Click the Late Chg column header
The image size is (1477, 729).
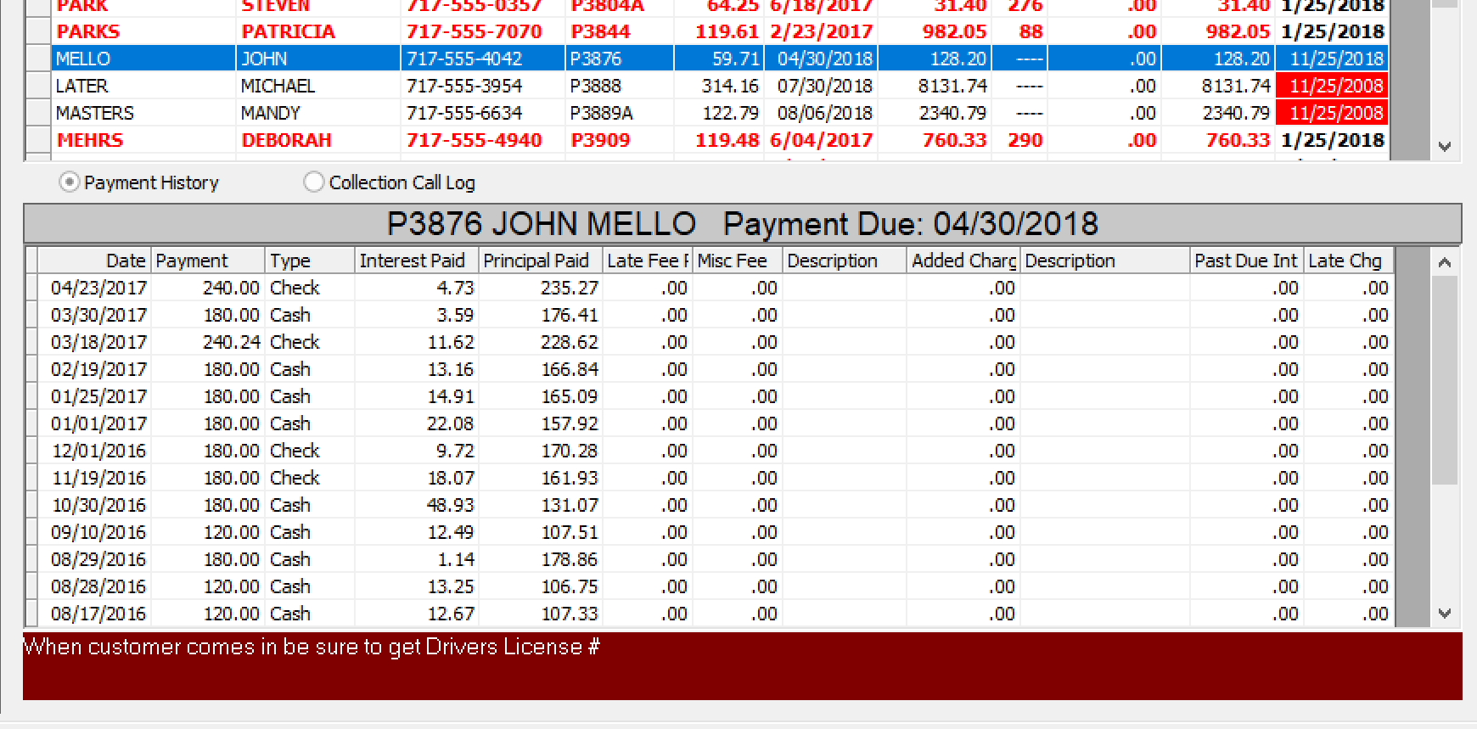pos(1347,261)
